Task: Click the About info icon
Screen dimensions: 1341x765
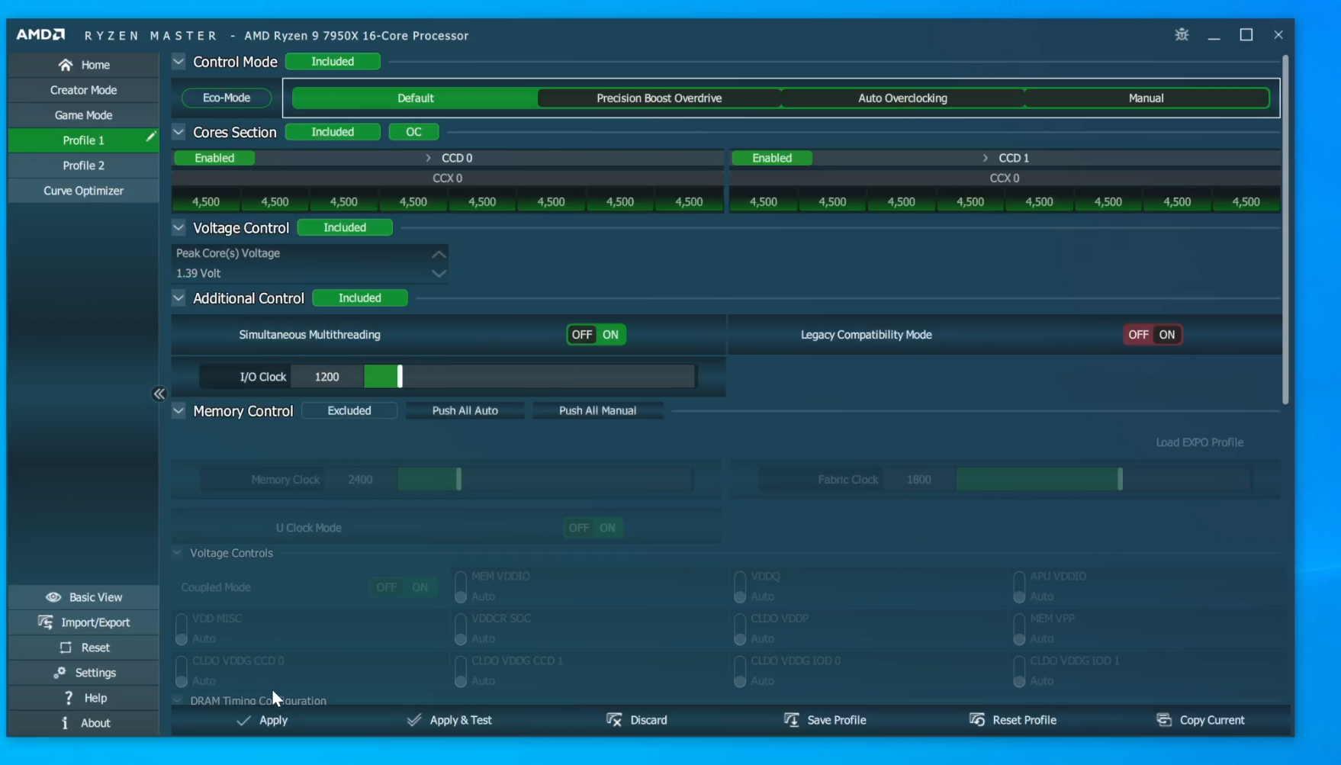Action: tap(65, 723)
